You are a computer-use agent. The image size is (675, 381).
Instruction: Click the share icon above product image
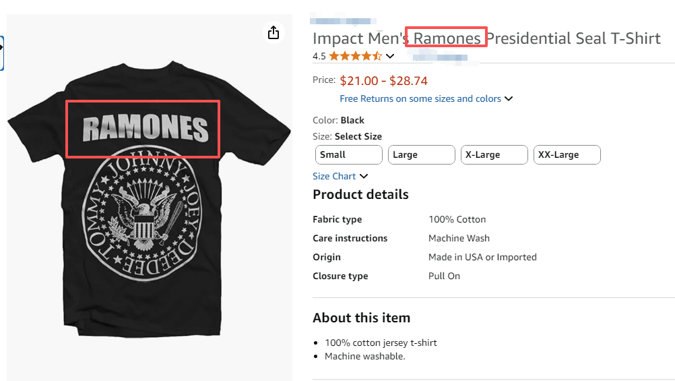click(274, 32)
